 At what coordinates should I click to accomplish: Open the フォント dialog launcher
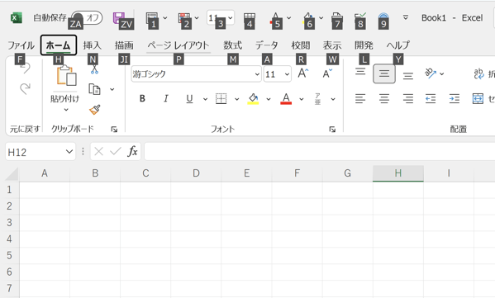point(332,130)
